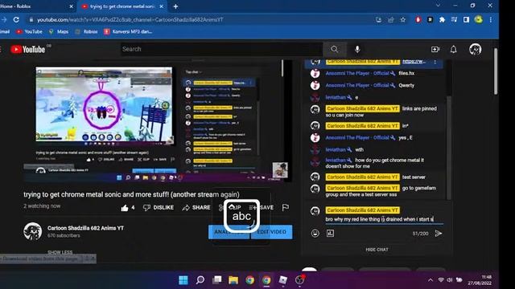Open account avatar menu in YouTube header

point(475,49)
